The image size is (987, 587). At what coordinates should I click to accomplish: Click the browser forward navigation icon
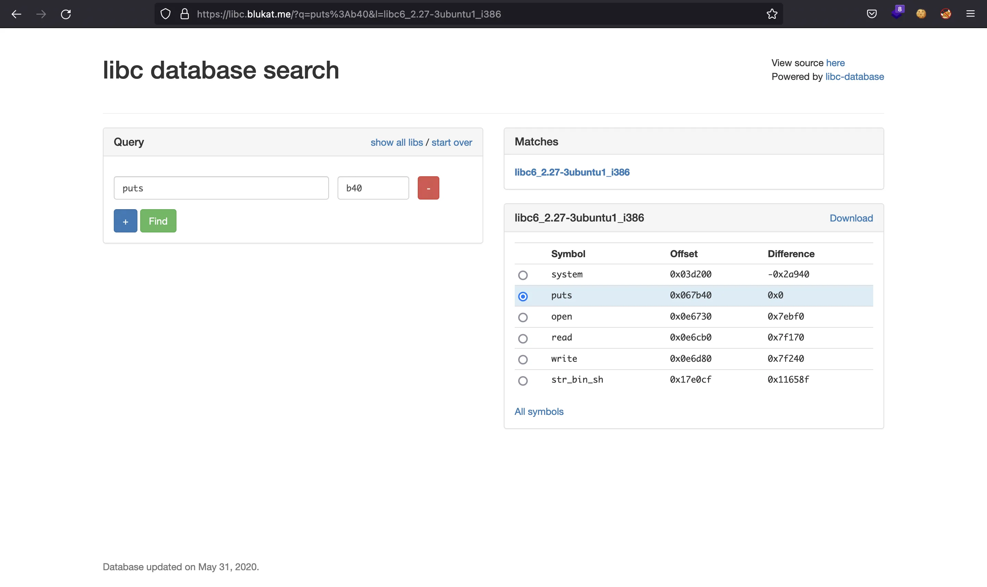[42, 14]
